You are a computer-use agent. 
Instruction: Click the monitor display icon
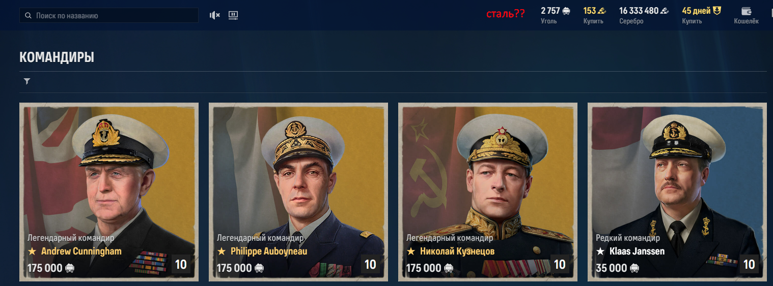click(x=233, y=15)
